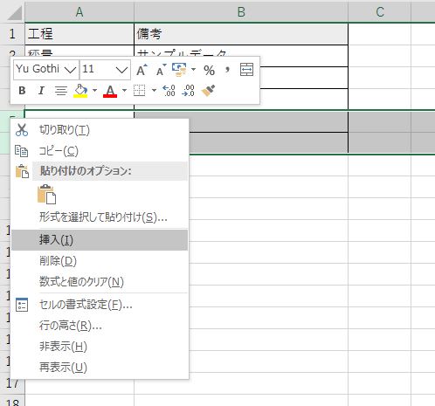Click the copy icon beside コピー
Viewport: 435px width, 406px height.
pyautogui.click(x=22, y=151)
